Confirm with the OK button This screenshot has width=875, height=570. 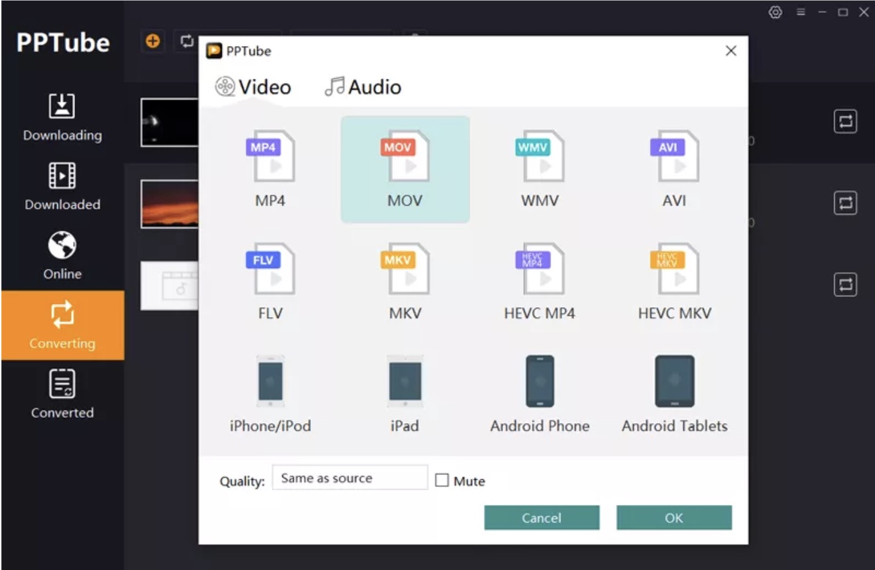point(674,518)
